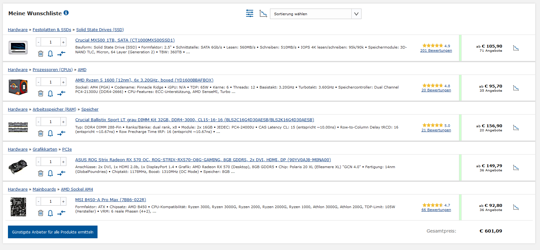Delete ASUS ROG Strix RX 570 with trash icon

click(x=41, y=173)
